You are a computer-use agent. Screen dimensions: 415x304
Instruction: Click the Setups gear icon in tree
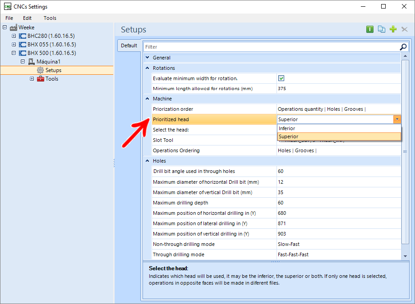click(40, 70)
